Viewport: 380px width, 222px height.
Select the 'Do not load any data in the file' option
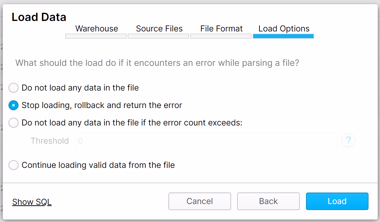tap(13, 88)
